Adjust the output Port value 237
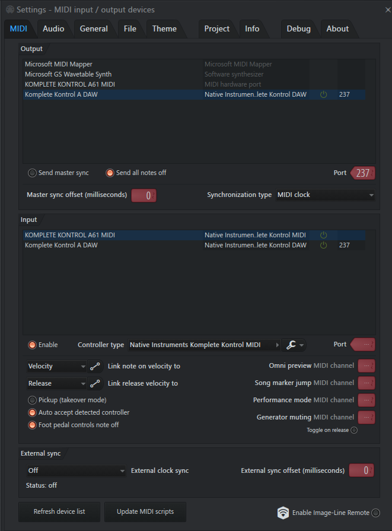Image resolution: width=392 pixels, height=531 pixels. [x=363, y=173]
